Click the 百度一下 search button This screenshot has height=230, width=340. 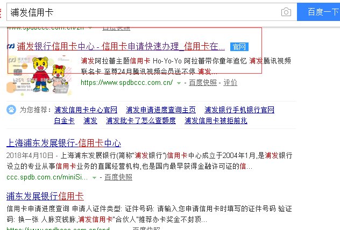pyautogui.click(x=318, y=12)
